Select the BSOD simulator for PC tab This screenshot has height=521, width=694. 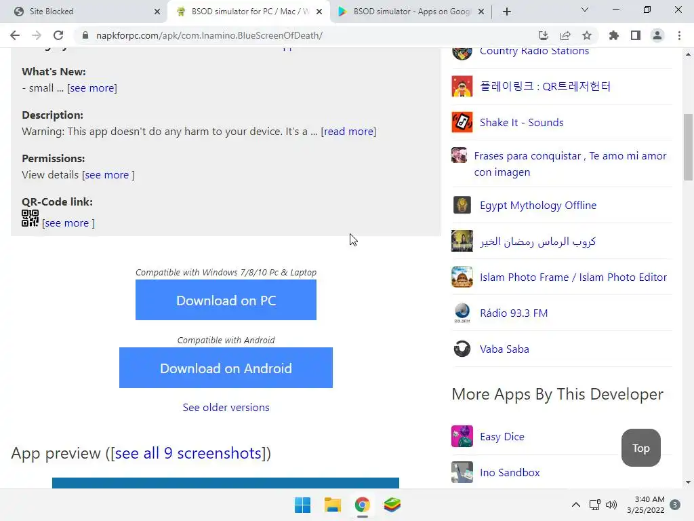tap(248, 12)
